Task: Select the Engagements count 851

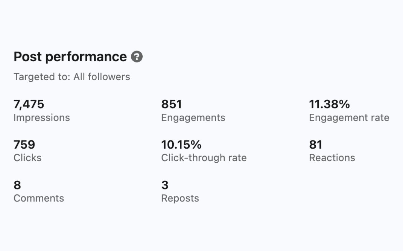Action: click(172, 104)
